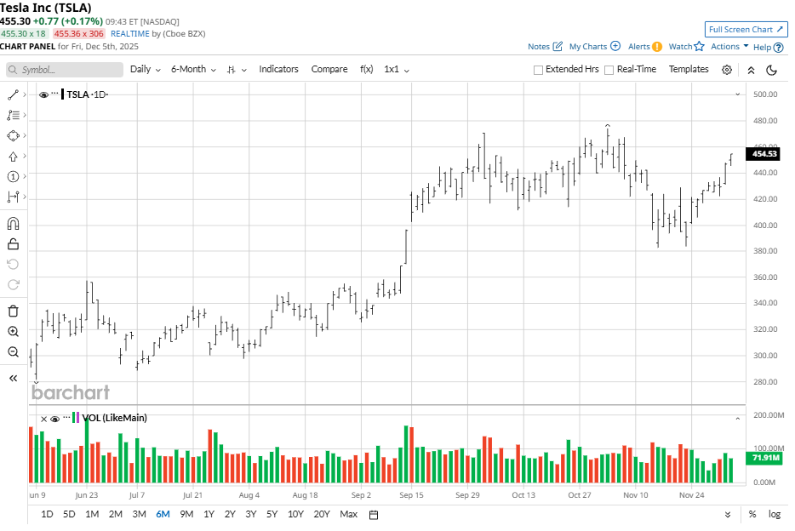Open the 6-Month period dropdown
This screenshot has height=531, width=795.
[193, 70]
